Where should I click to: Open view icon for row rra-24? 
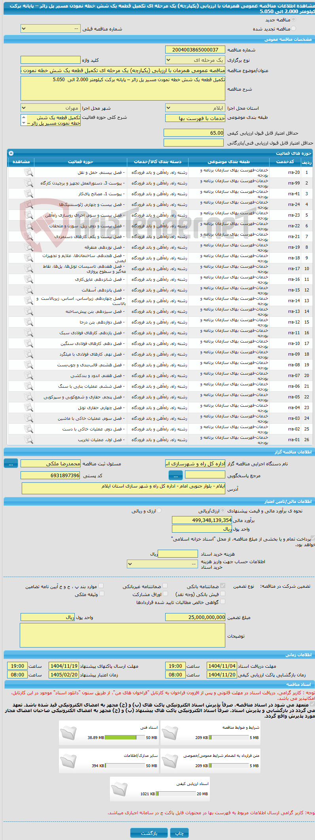point(28,204)
